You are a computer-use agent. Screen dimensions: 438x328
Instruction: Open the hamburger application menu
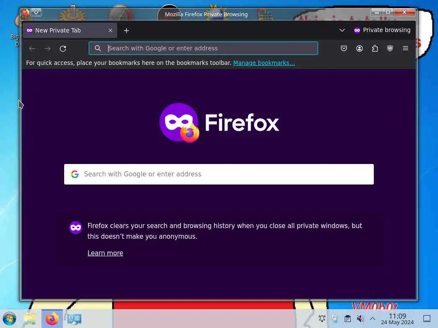click(x=405, y=48)
